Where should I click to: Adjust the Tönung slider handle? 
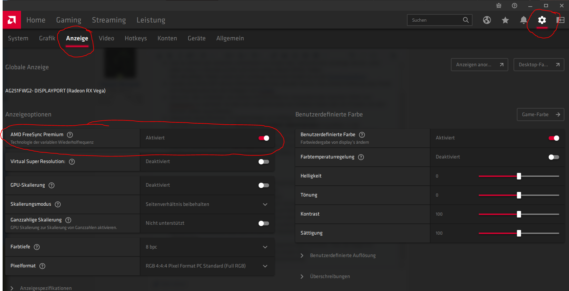click(x=519, y=195)
